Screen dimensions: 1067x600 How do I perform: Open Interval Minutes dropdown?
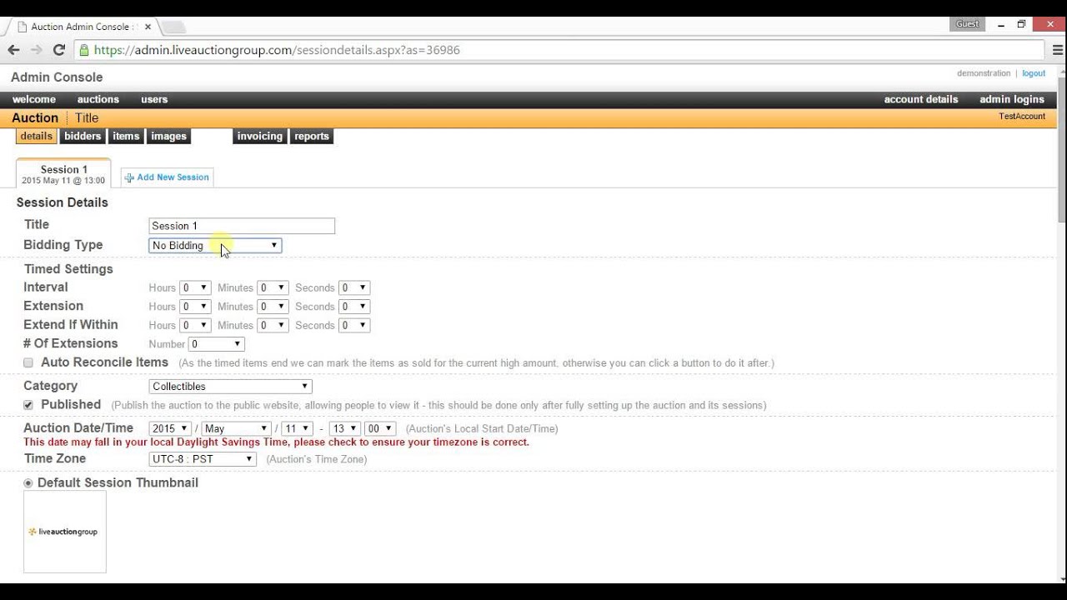[273, 287]
